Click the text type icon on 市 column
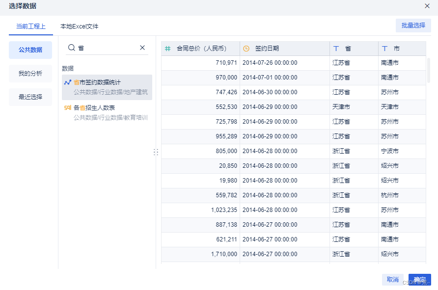 (385, 49)
